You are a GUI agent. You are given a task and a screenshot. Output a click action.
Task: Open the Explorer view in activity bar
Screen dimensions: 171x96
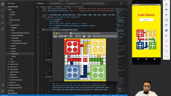pos(2,4)
